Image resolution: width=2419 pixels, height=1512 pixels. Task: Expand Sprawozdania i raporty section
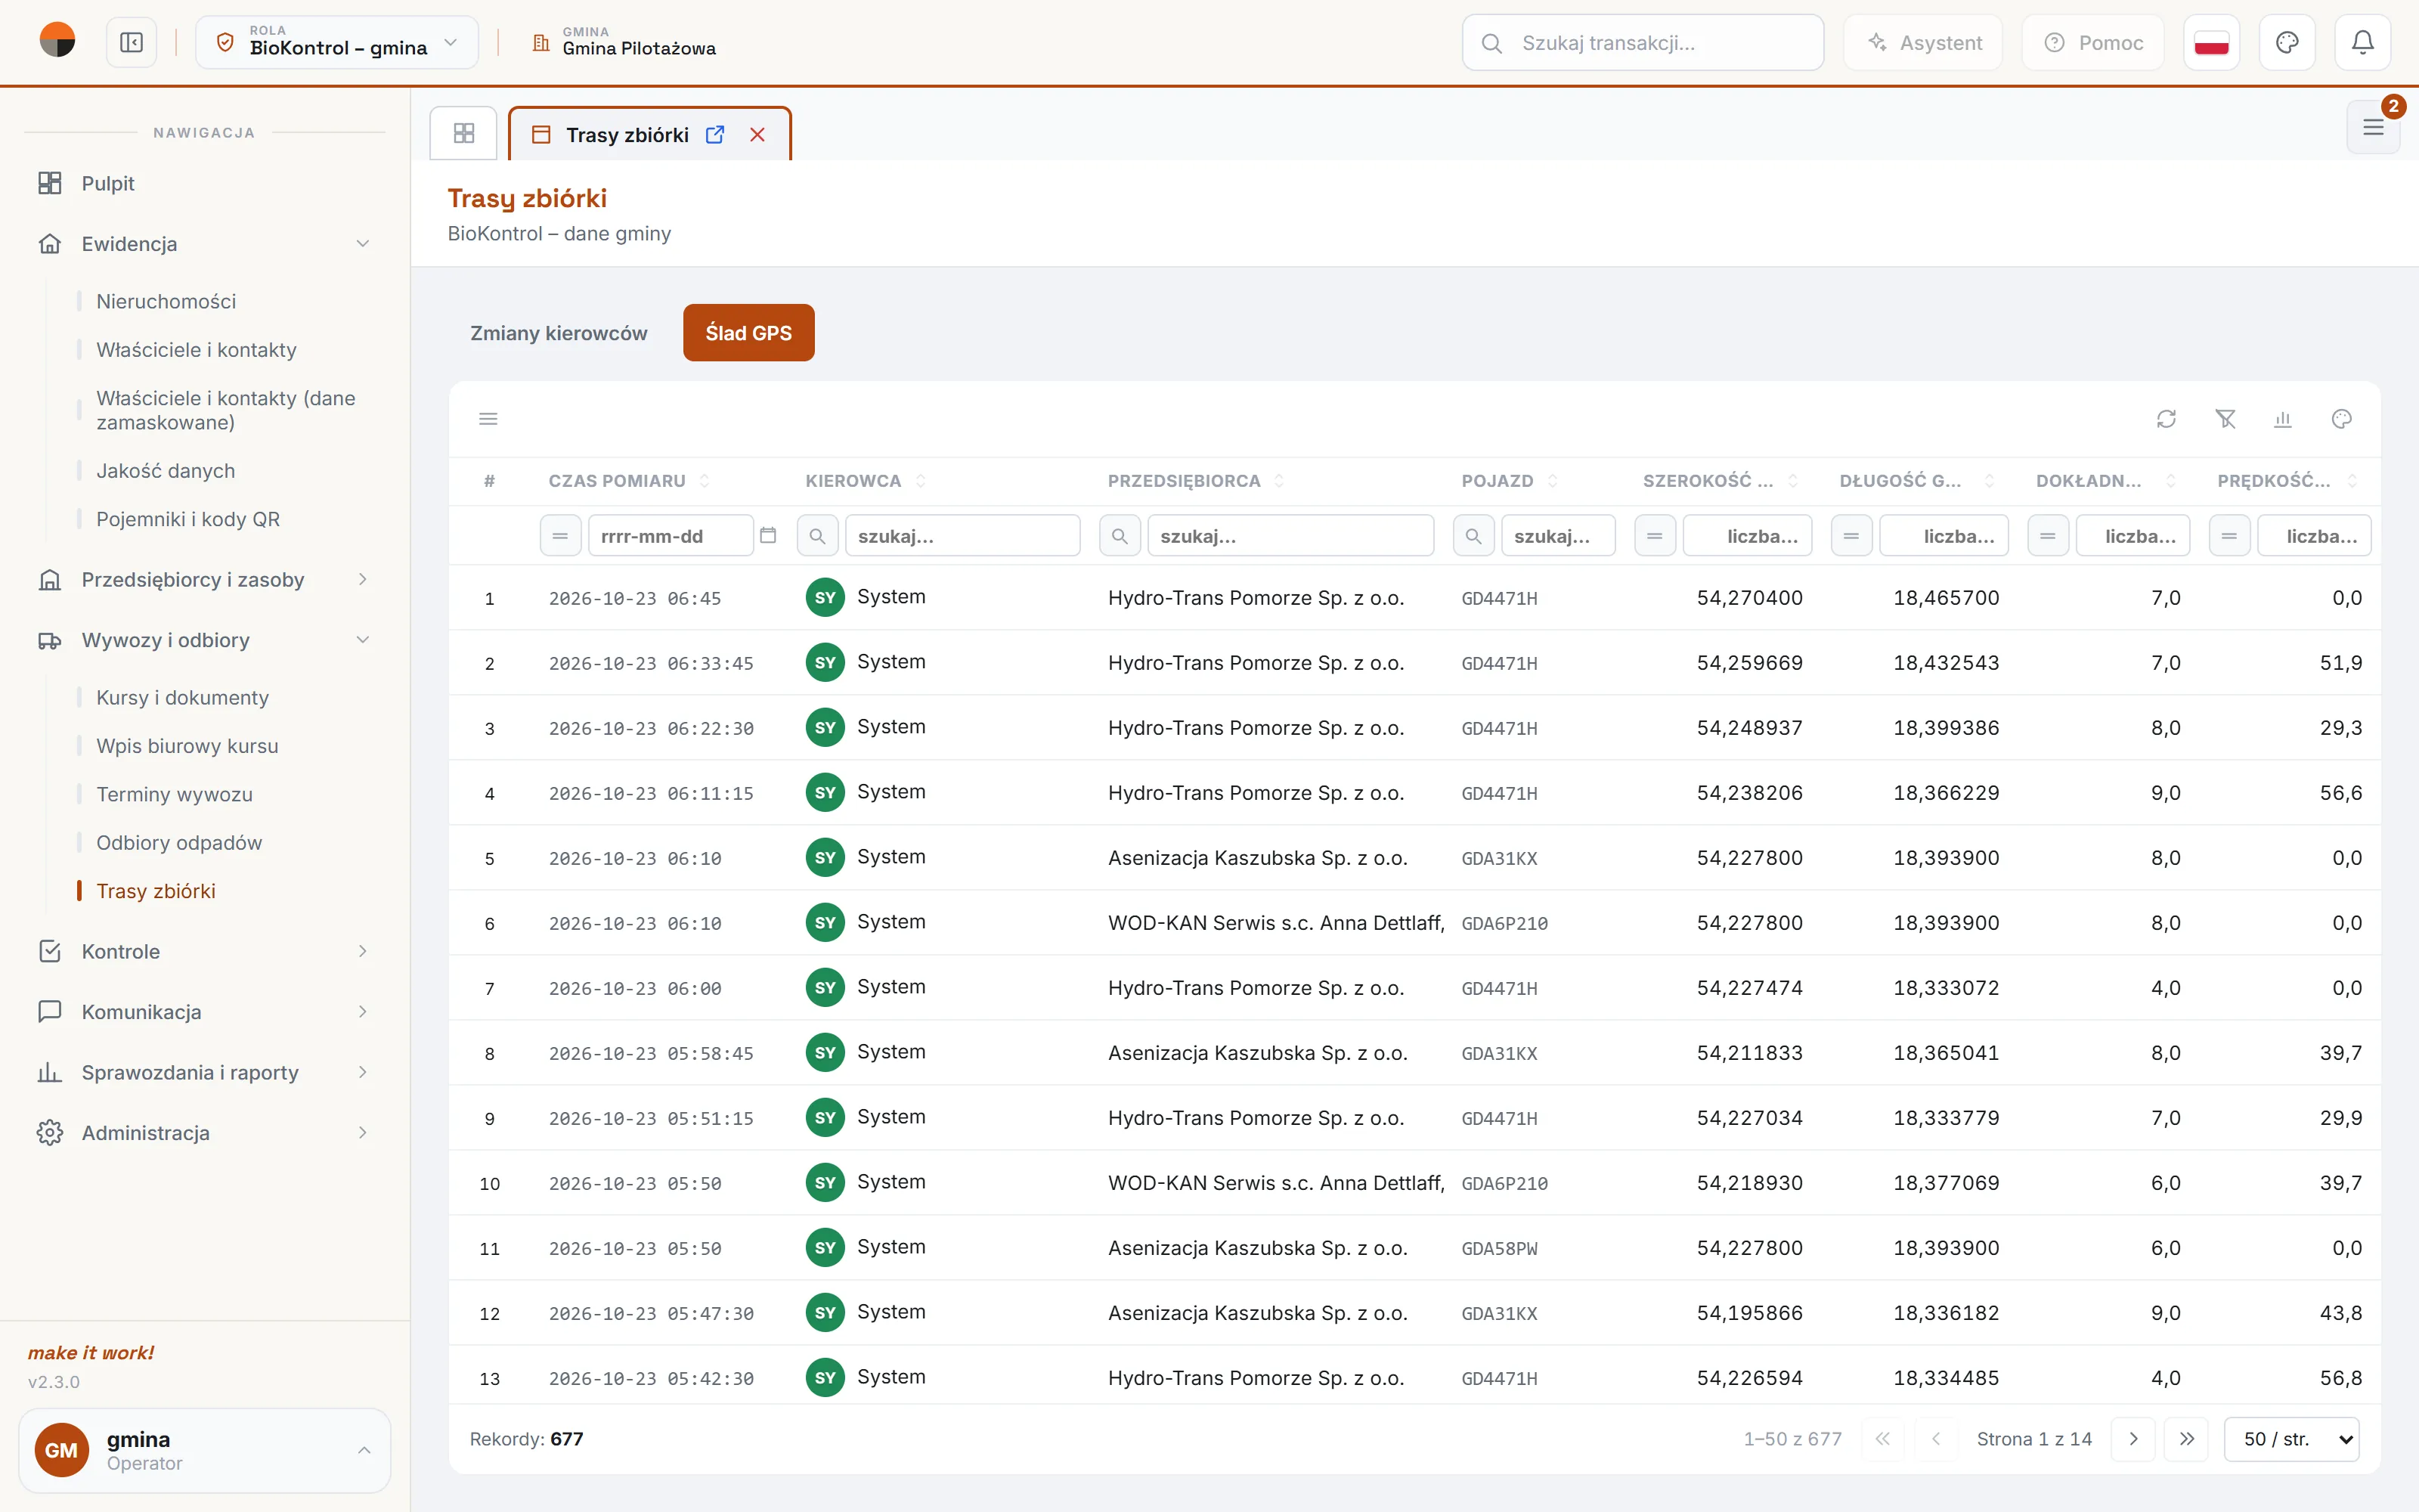coord(205,1072)
